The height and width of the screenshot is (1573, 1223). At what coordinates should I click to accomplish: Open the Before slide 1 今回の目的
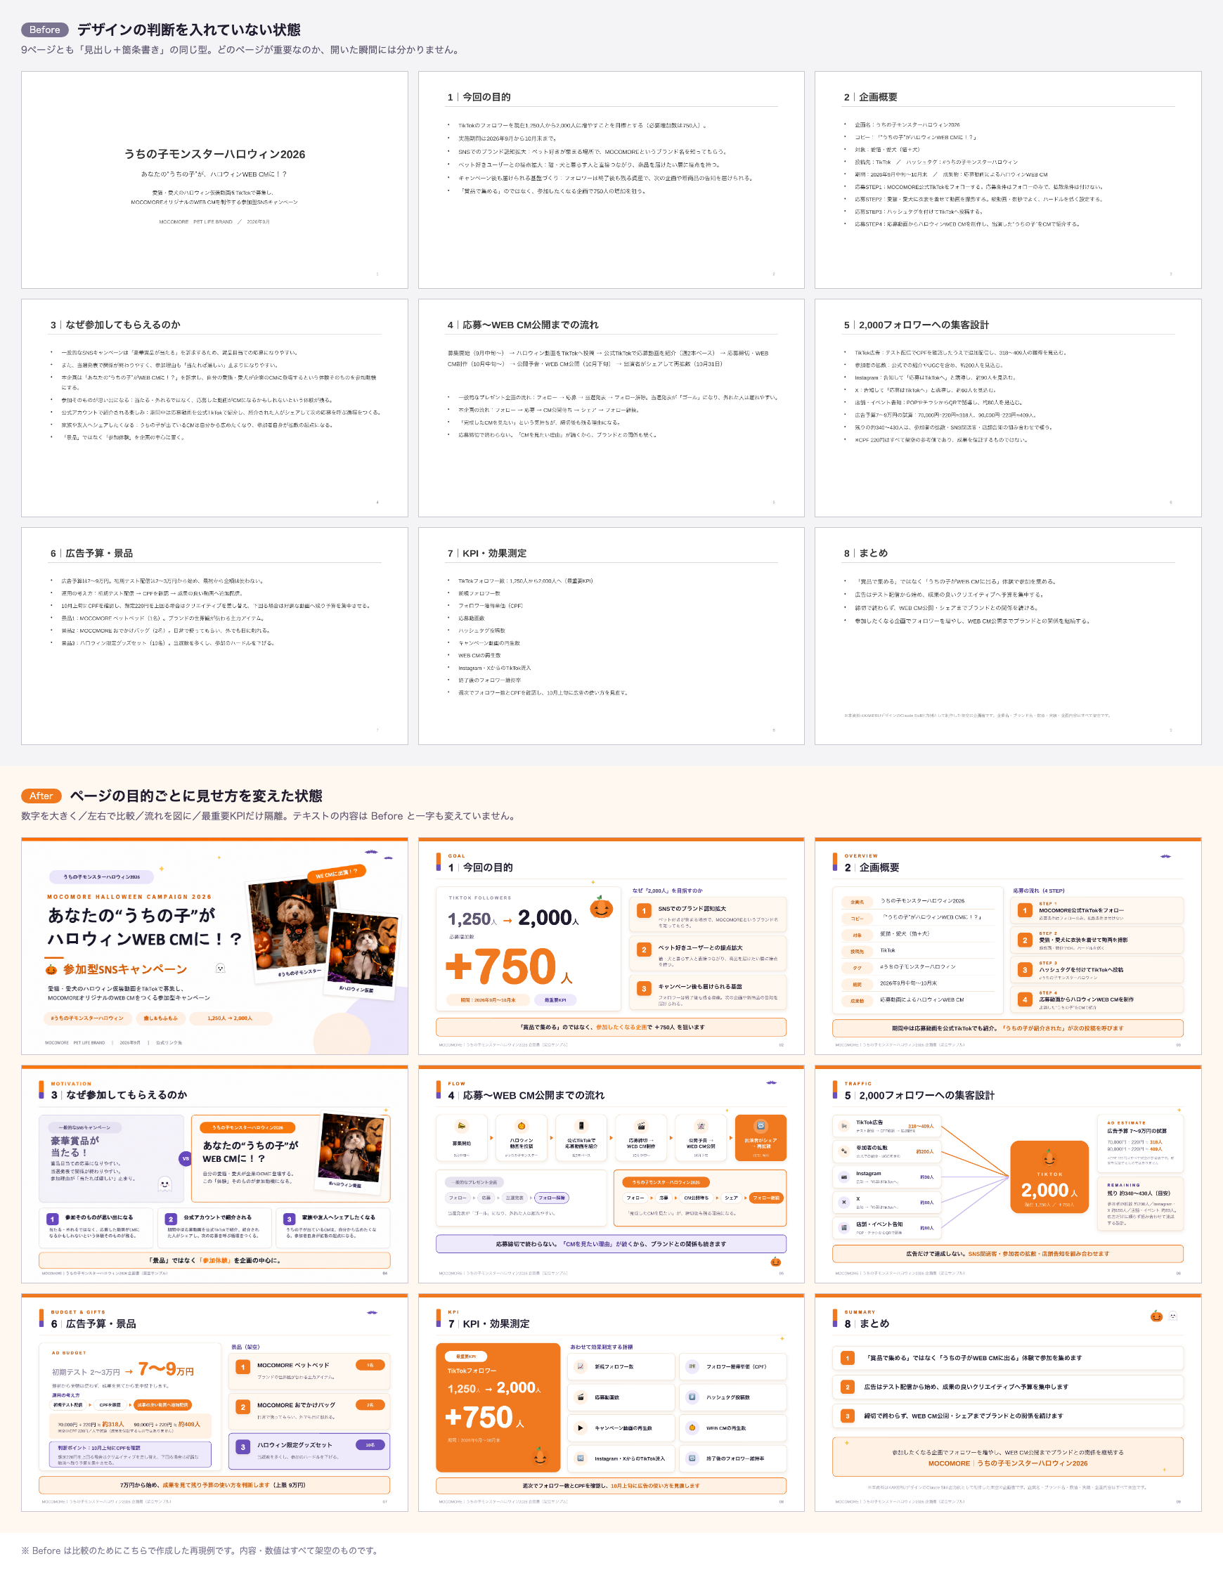pyautogui.click(x=611, y=180)
